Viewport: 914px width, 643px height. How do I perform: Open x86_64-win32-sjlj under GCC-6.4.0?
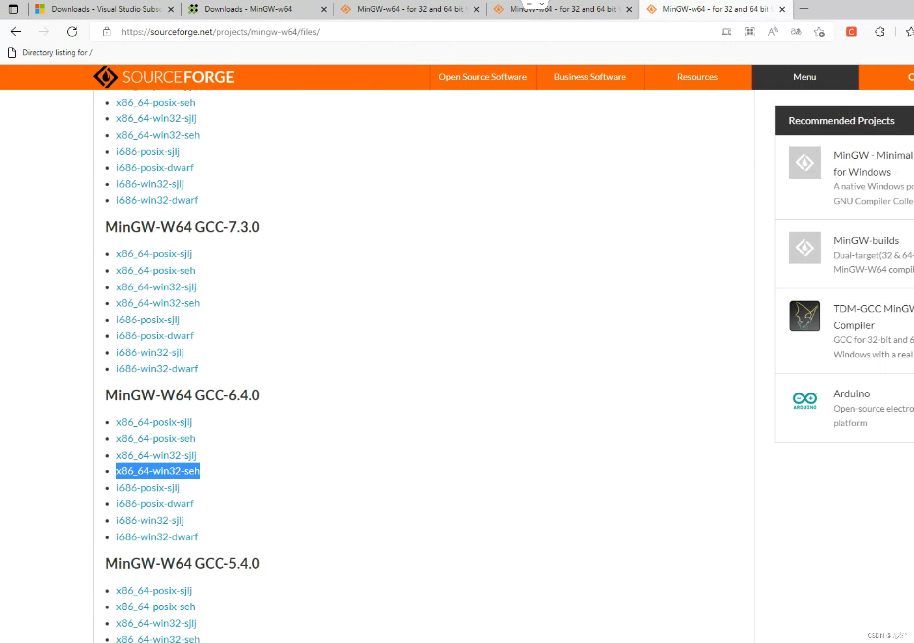[x=156, y=455]
